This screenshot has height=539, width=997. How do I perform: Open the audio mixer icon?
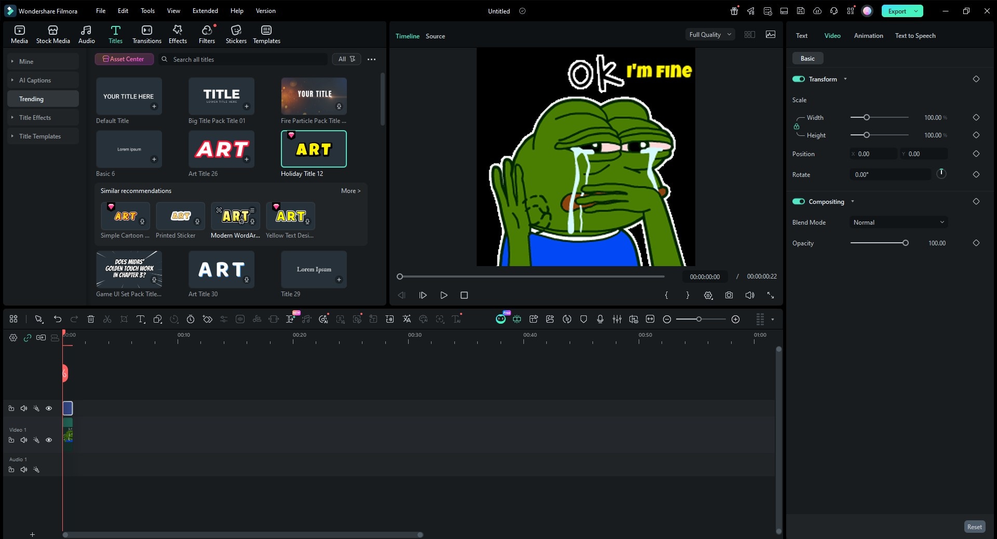[x=617, y=319]
